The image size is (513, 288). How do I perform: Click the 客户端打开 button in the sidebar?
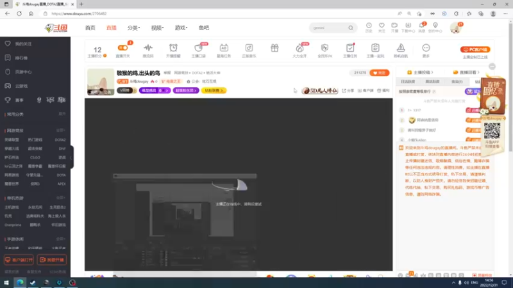coord(19,260)
